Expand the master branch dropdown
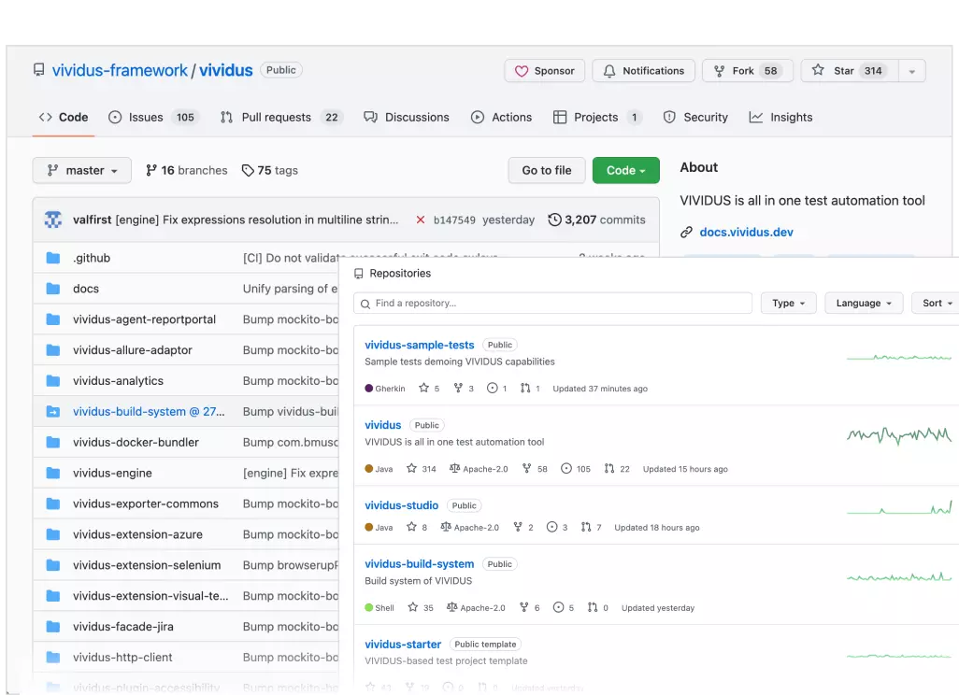Screen dimensions: 959x695 click(x=82, y=171)
